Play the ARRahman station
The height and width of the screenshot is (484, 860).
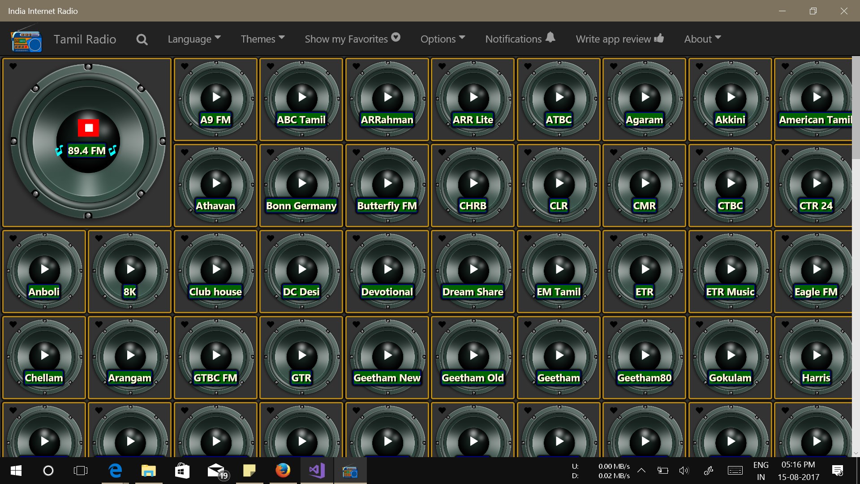tap(388, 97)
